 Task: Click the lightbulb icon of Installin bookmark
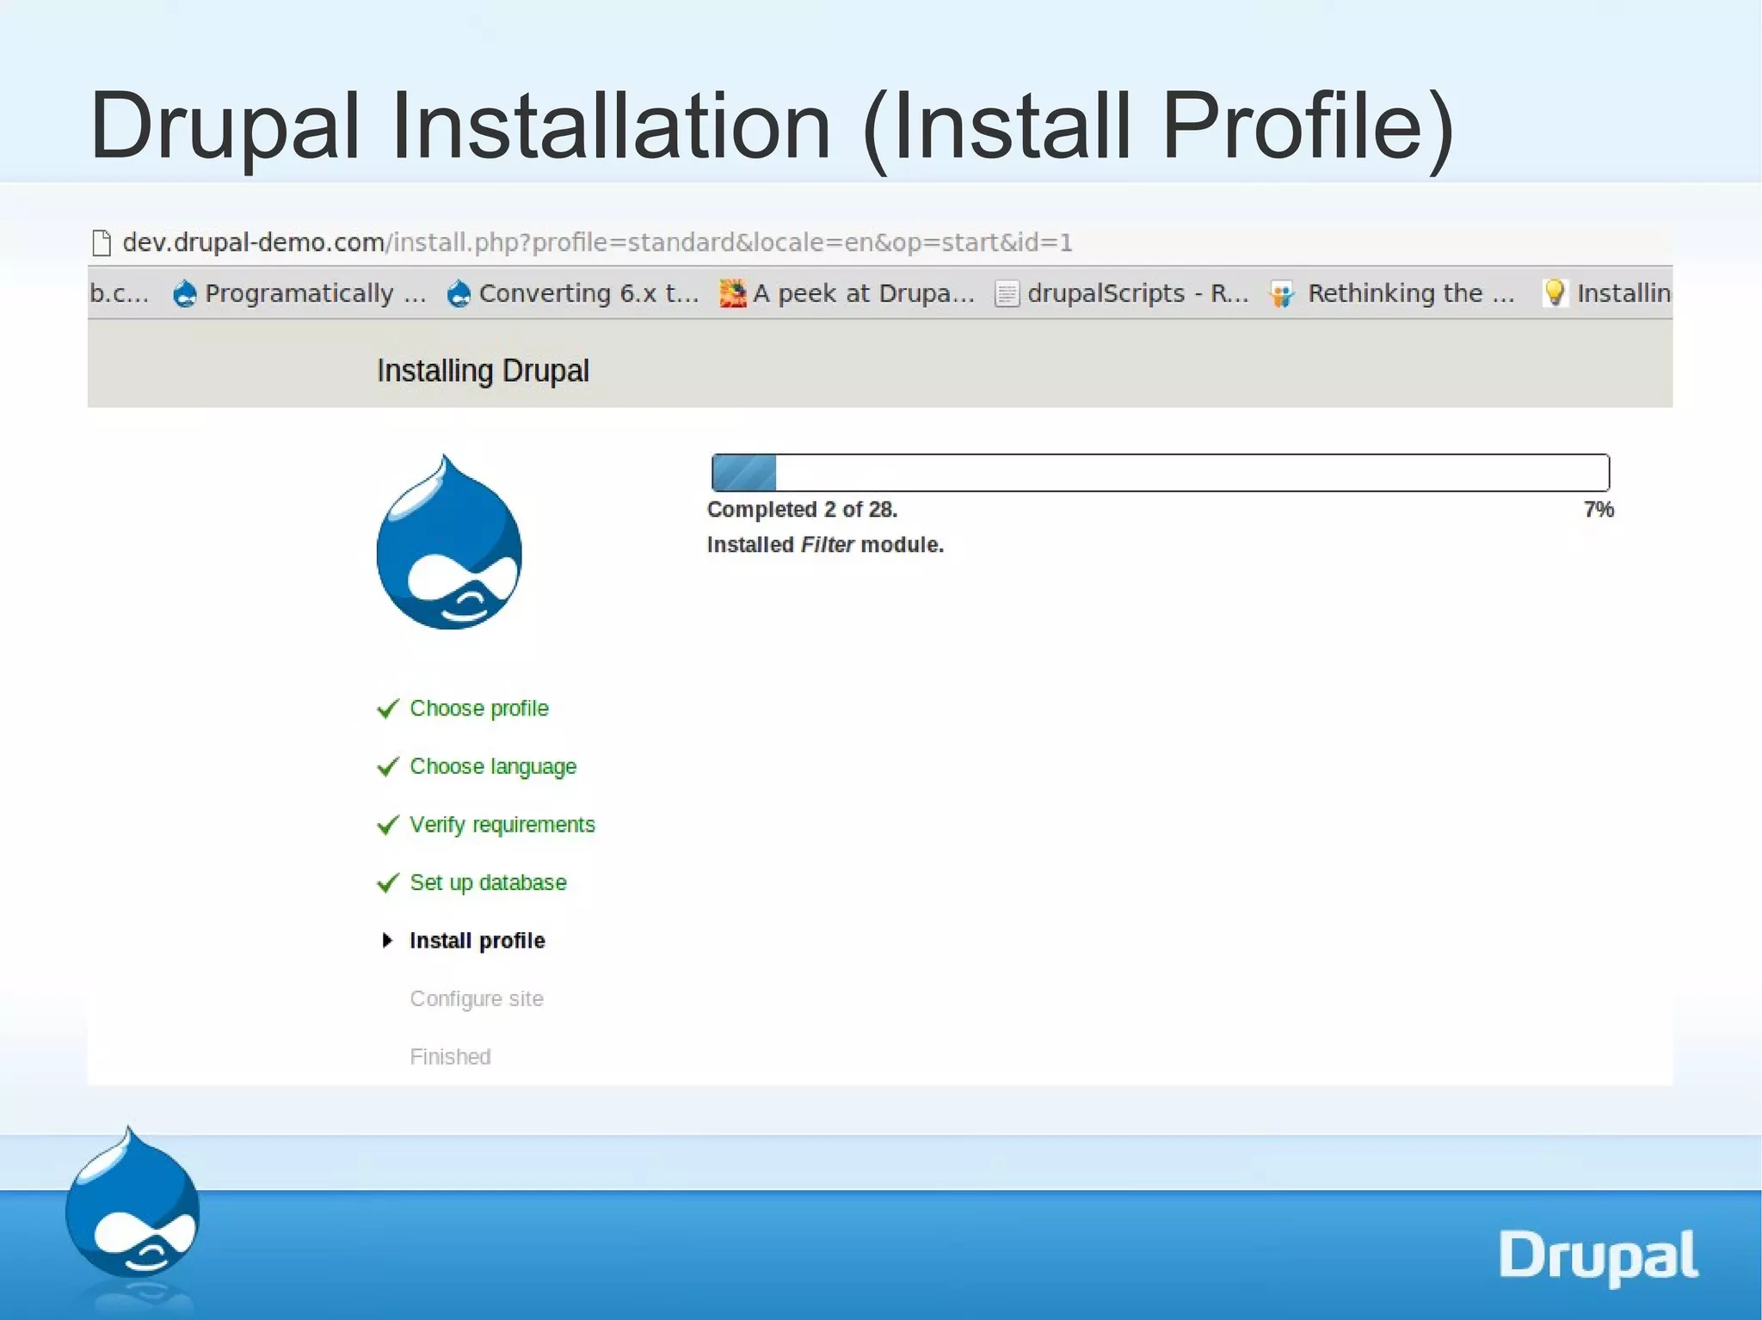[x=1555, y=293]
